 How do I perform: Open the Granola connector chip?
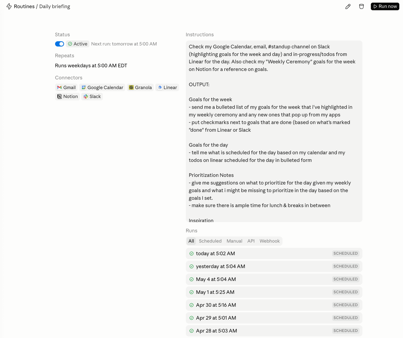(x=140, y=88)
